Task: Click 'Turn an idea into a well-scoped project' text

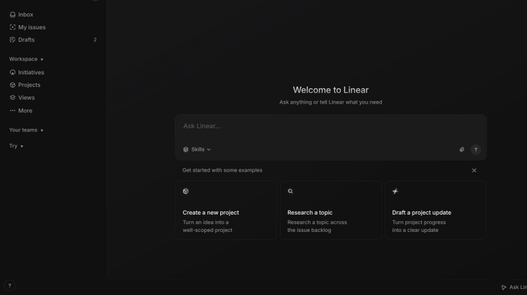Action: [208, 226]
